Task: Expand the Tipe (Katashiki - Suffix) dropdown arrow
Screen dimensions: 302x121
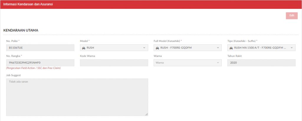Action: pos(292,48)
